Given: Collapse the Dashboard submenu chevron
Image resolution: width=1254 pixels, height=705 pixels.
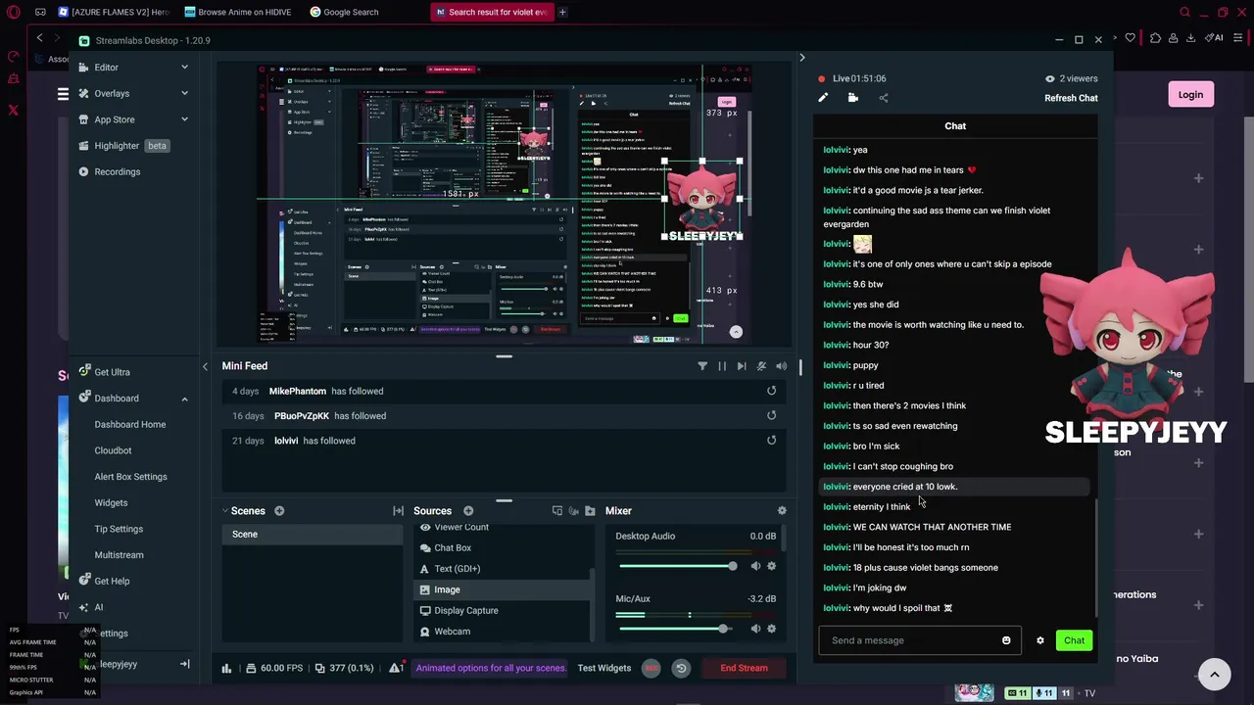Looking at the screenshot, I should (x=184, y=399).
